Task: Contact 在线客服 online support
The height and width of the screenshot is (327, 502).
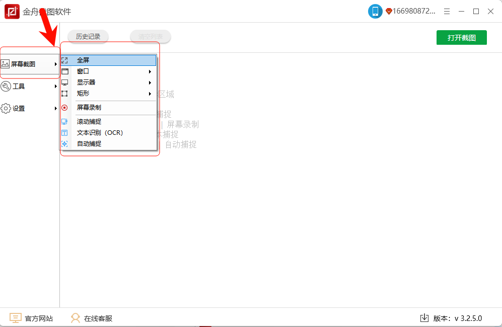Action: [x=98, y=318]
